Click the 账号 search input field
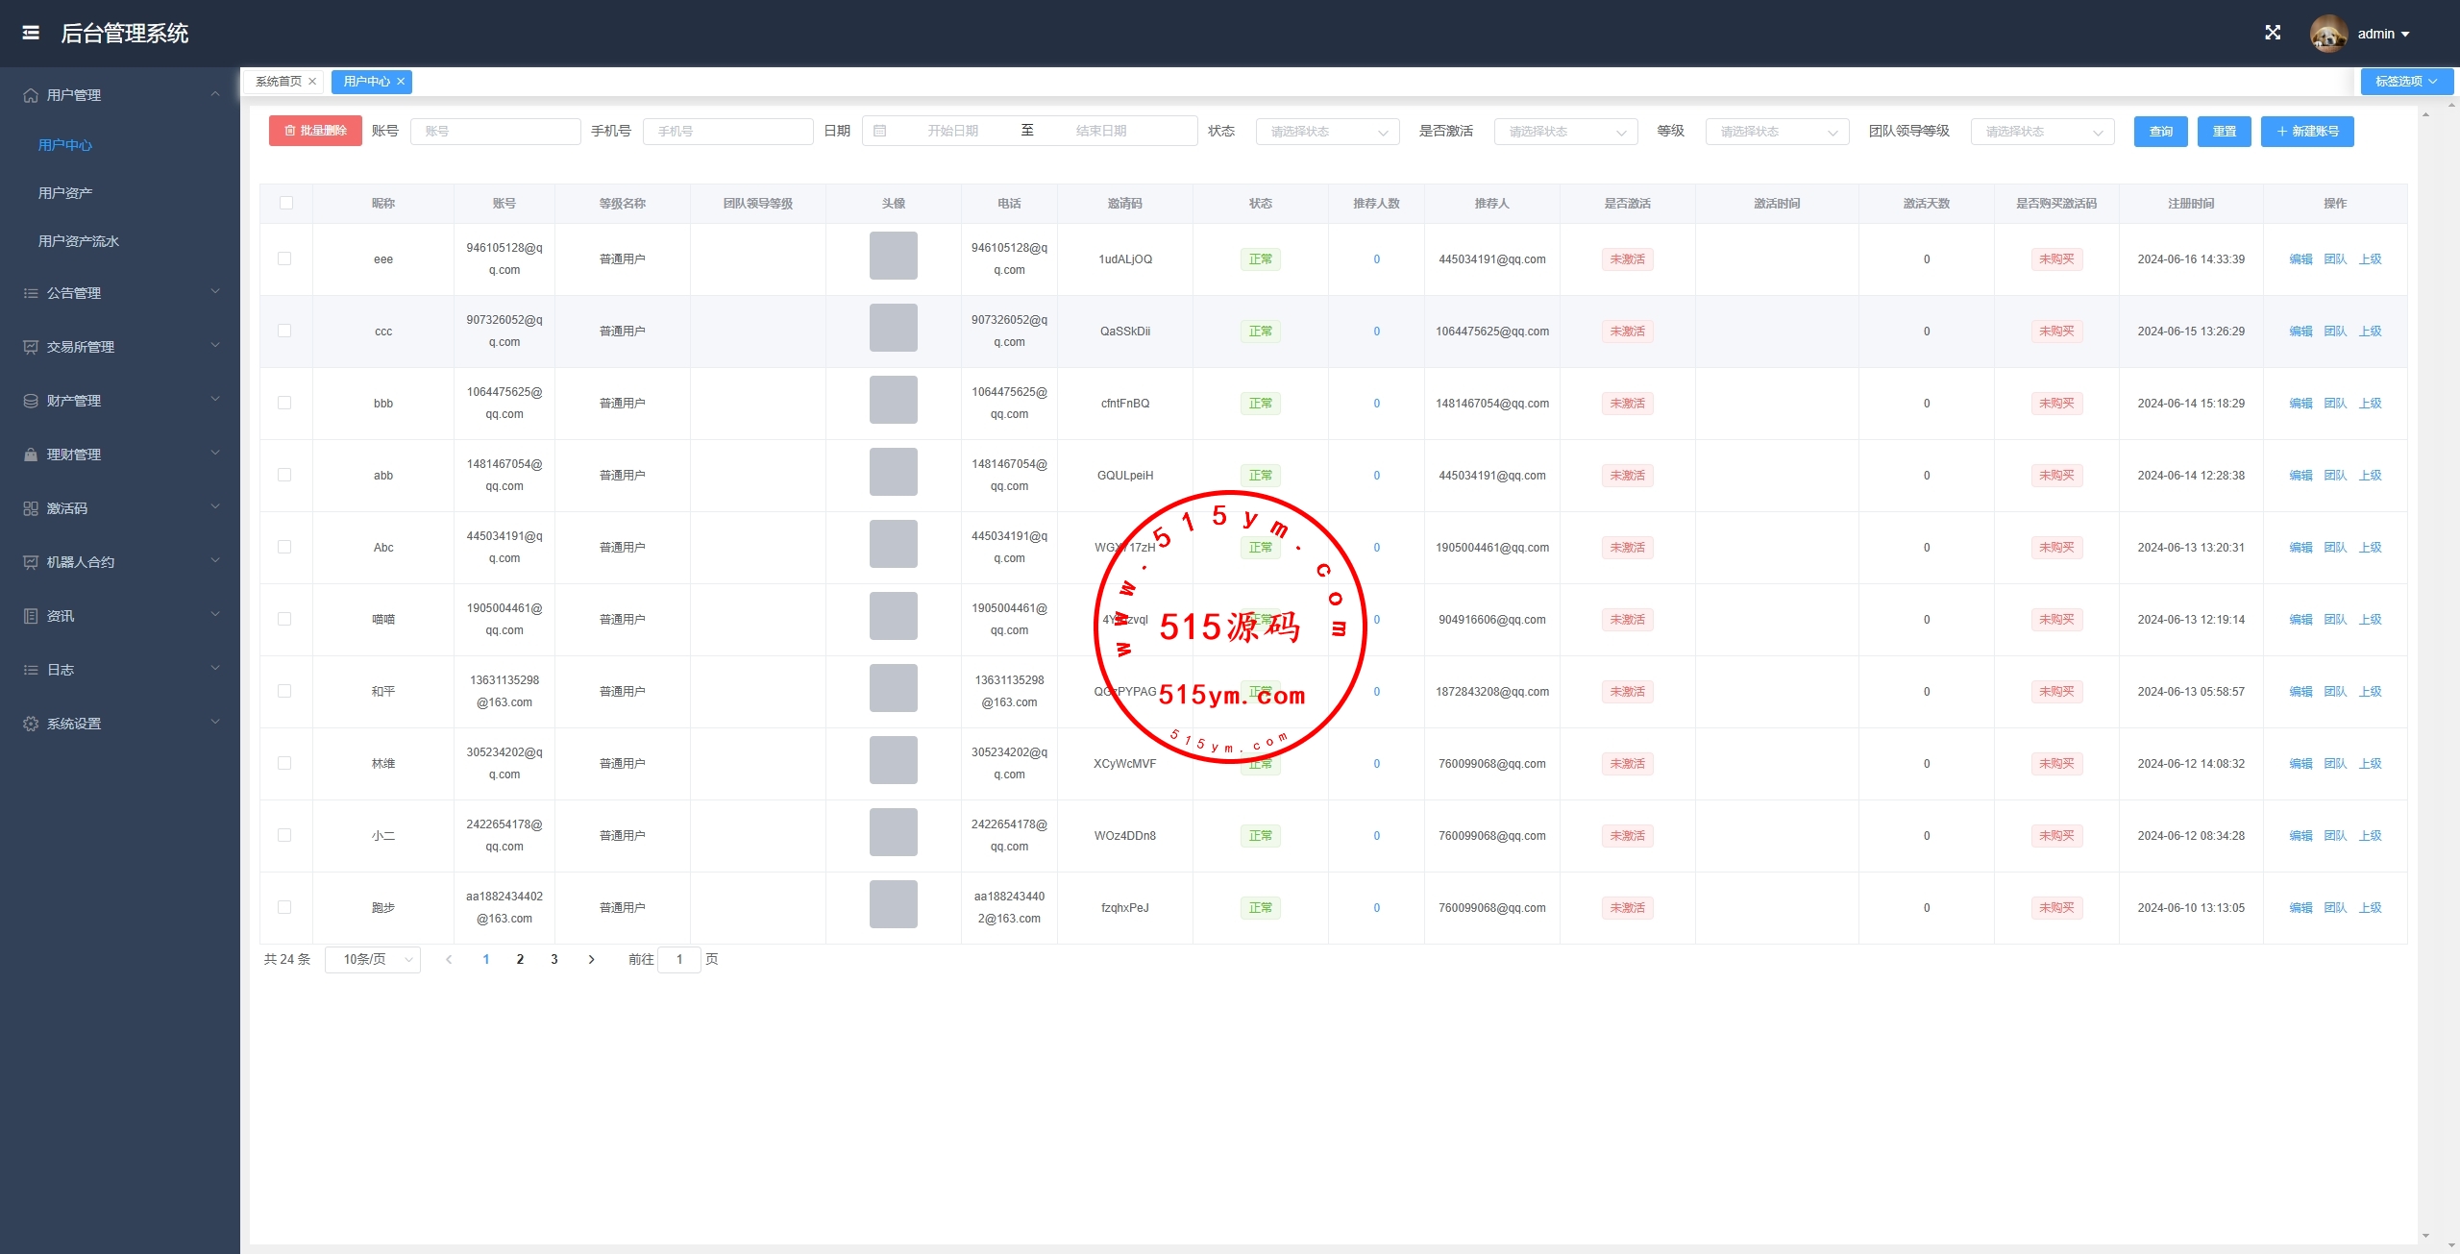This screenshot has width=2460, height=1254. 495,132
